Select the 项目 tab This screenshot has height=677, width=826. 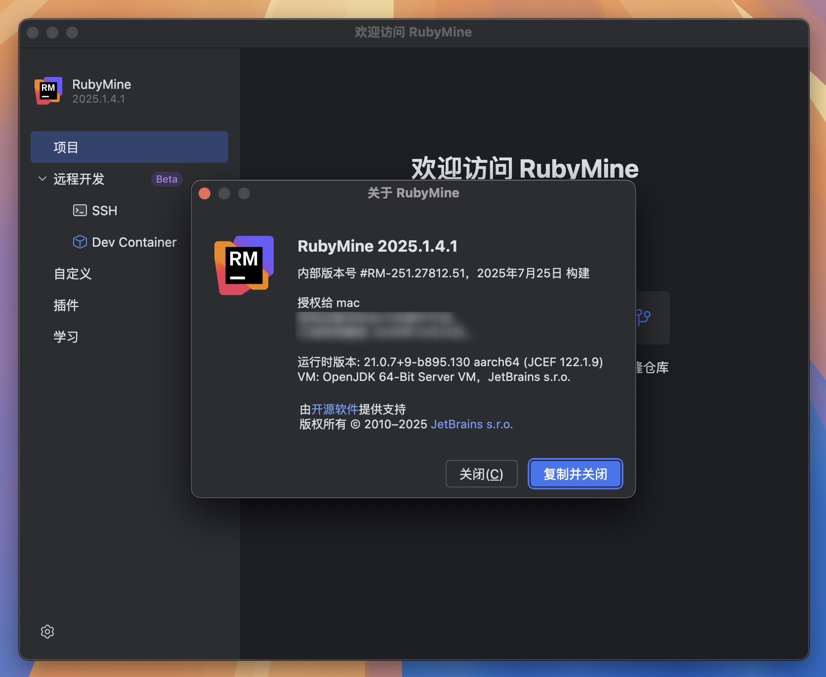coord(129,147)
